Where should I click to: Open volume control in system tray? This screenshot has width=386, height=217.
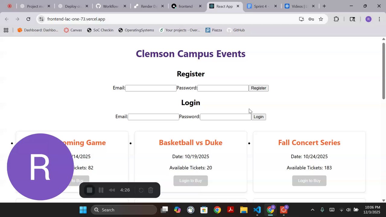(x=349, y=210)
